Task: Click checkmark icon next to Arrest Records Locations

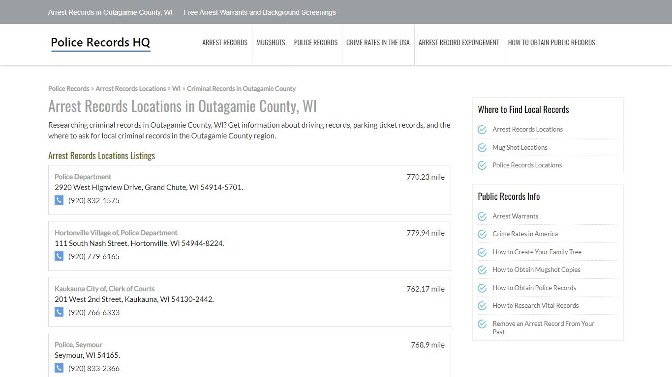Action: pyautogui.click(x=482, y=130)
